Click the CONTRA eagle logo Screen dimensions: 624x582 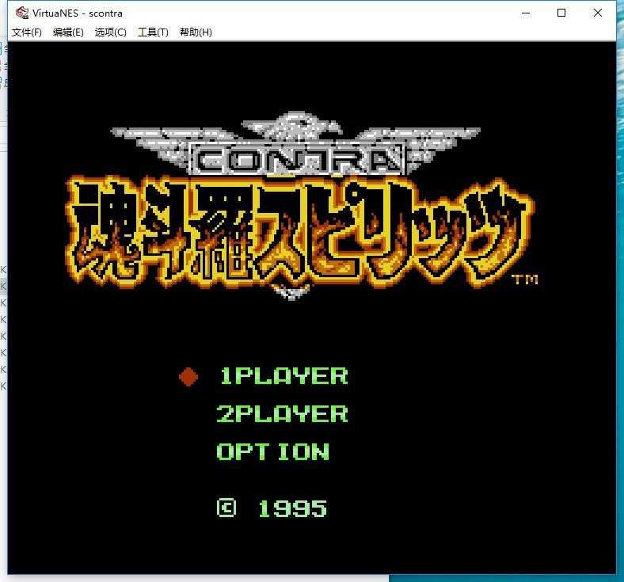(x=295, y=145)
